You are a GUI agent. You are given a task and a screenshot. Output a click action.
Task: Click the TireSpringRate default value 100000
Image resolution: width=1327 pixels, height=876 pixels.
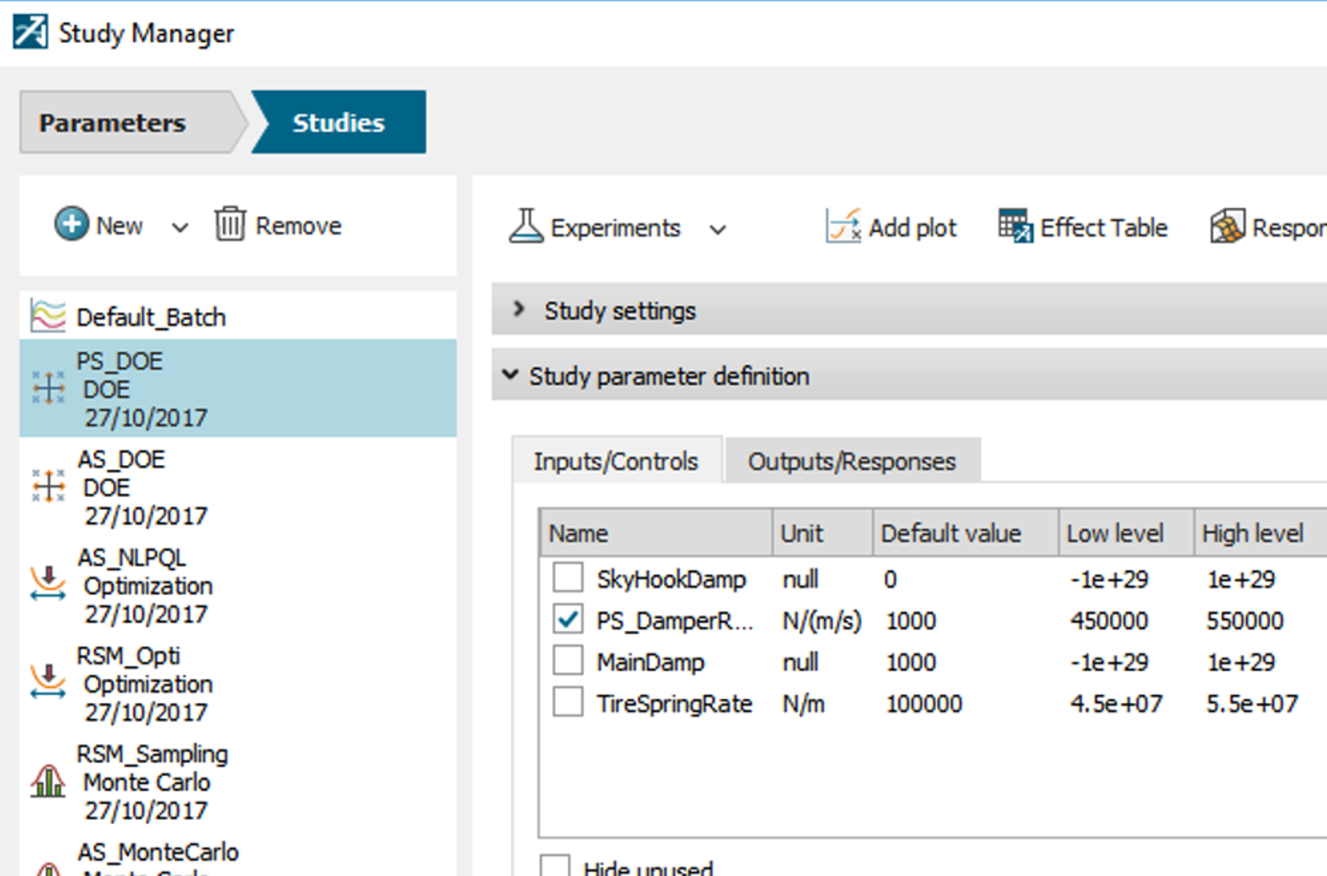tap(924, 703)
